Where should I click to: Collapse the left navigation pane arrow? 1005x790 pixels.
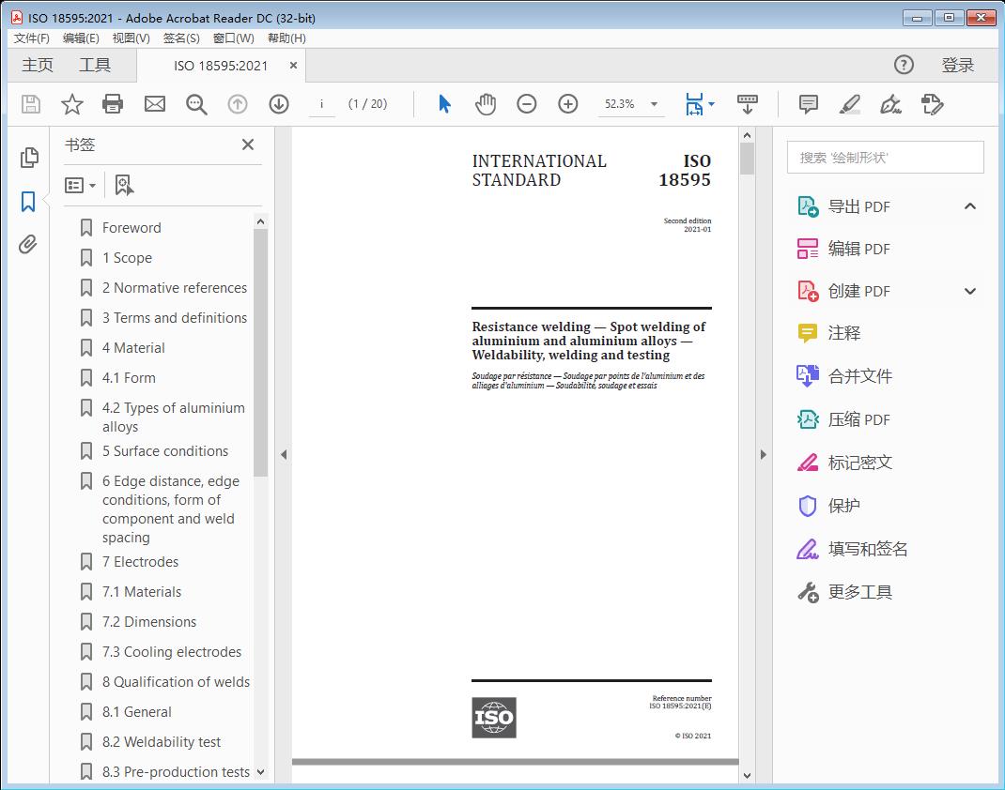284,454
